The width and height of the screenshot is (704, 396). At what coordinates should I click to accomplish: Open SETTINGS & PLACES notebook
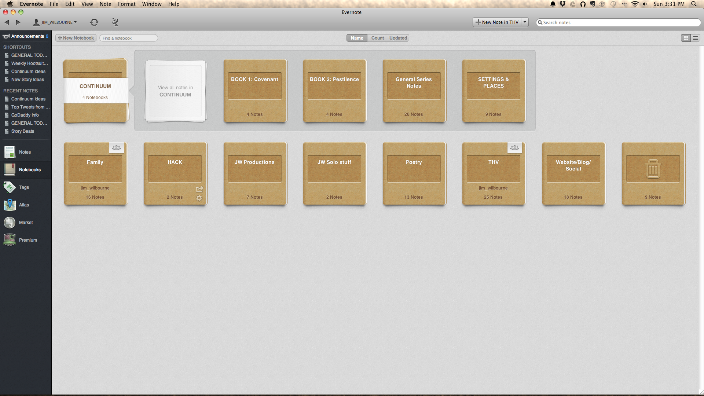point(494,91)
